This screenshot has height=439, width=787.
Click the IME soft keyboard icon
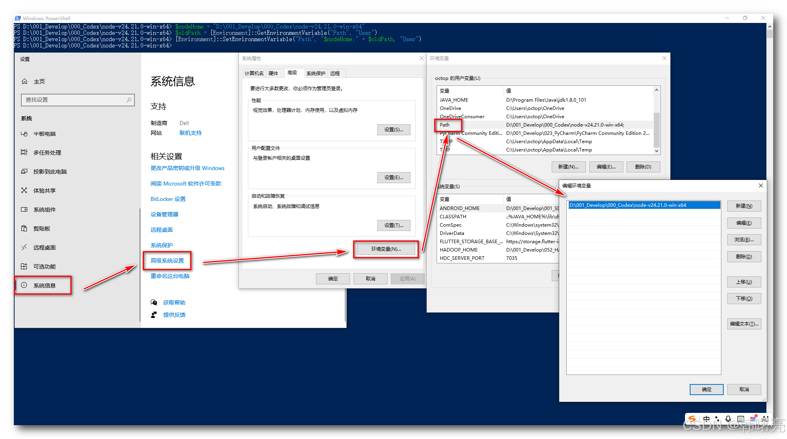point(741,419)
